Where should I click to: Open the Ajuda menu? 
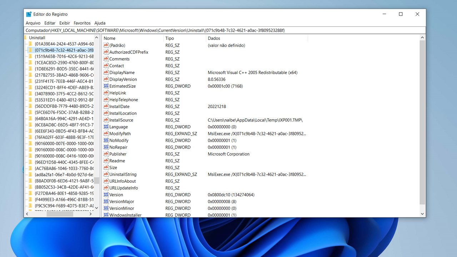(x=100, y=23)
